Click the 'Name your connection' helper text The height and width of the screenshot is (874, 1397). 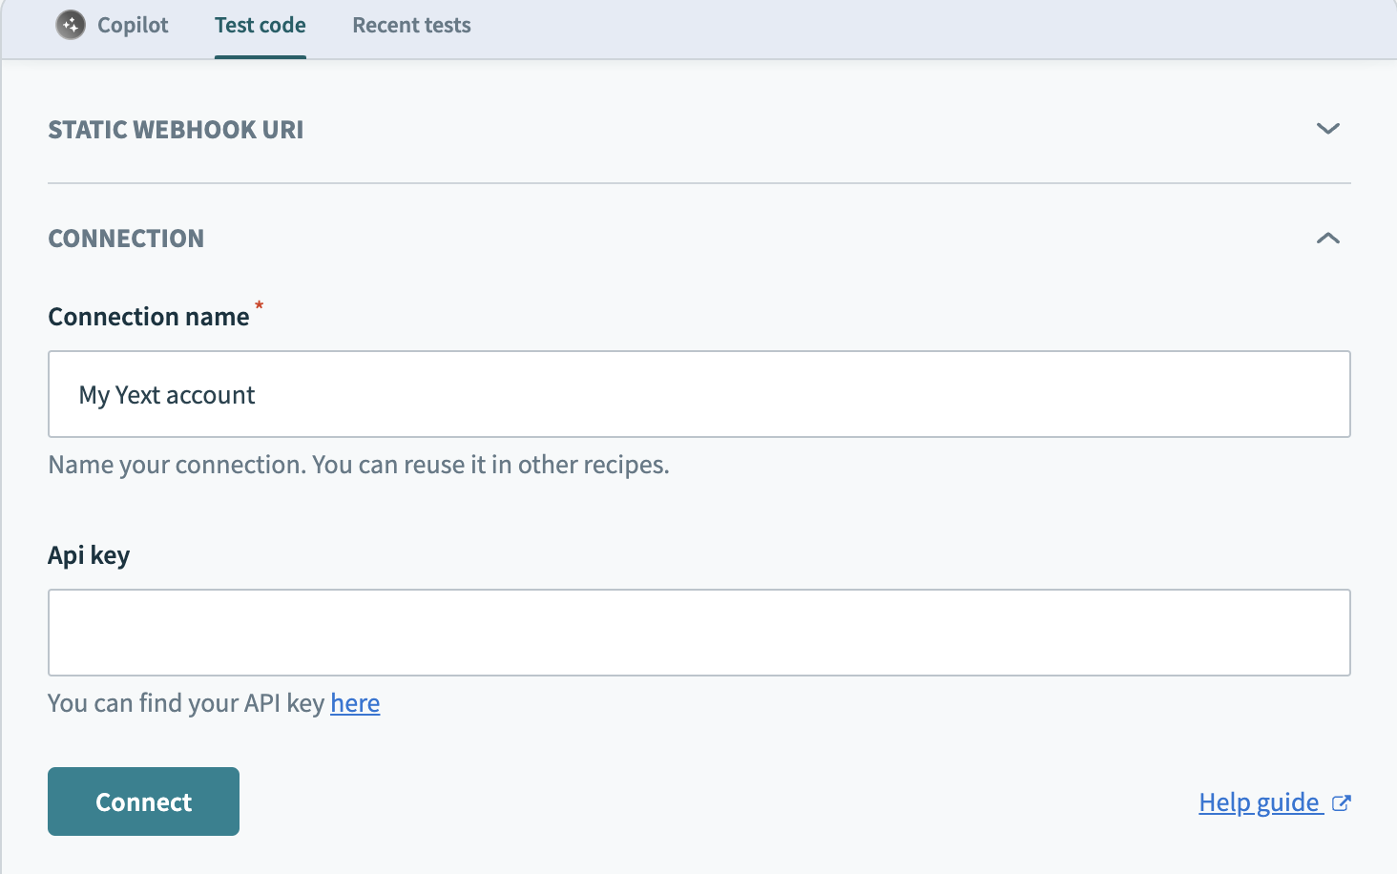click(x=358, y=465)
